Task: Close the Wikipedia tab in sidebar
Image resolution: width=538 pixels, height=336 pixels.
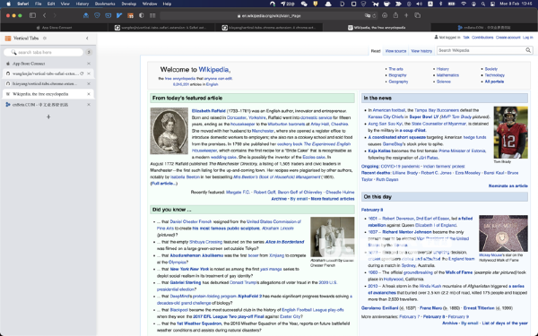Action: point(89,94)
